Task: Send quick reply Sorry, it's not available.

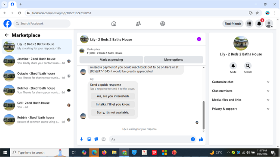Action: [x=113, y=113]
